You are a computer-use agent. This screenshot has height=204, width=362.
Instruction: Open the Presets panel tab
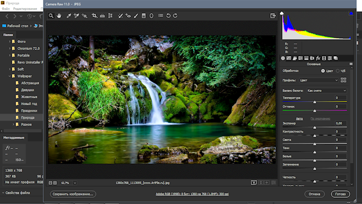[330, 58]
